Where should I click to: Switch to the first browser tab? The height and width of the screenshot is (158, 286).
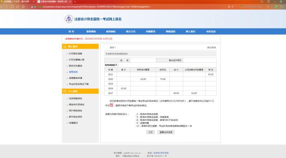18,2
